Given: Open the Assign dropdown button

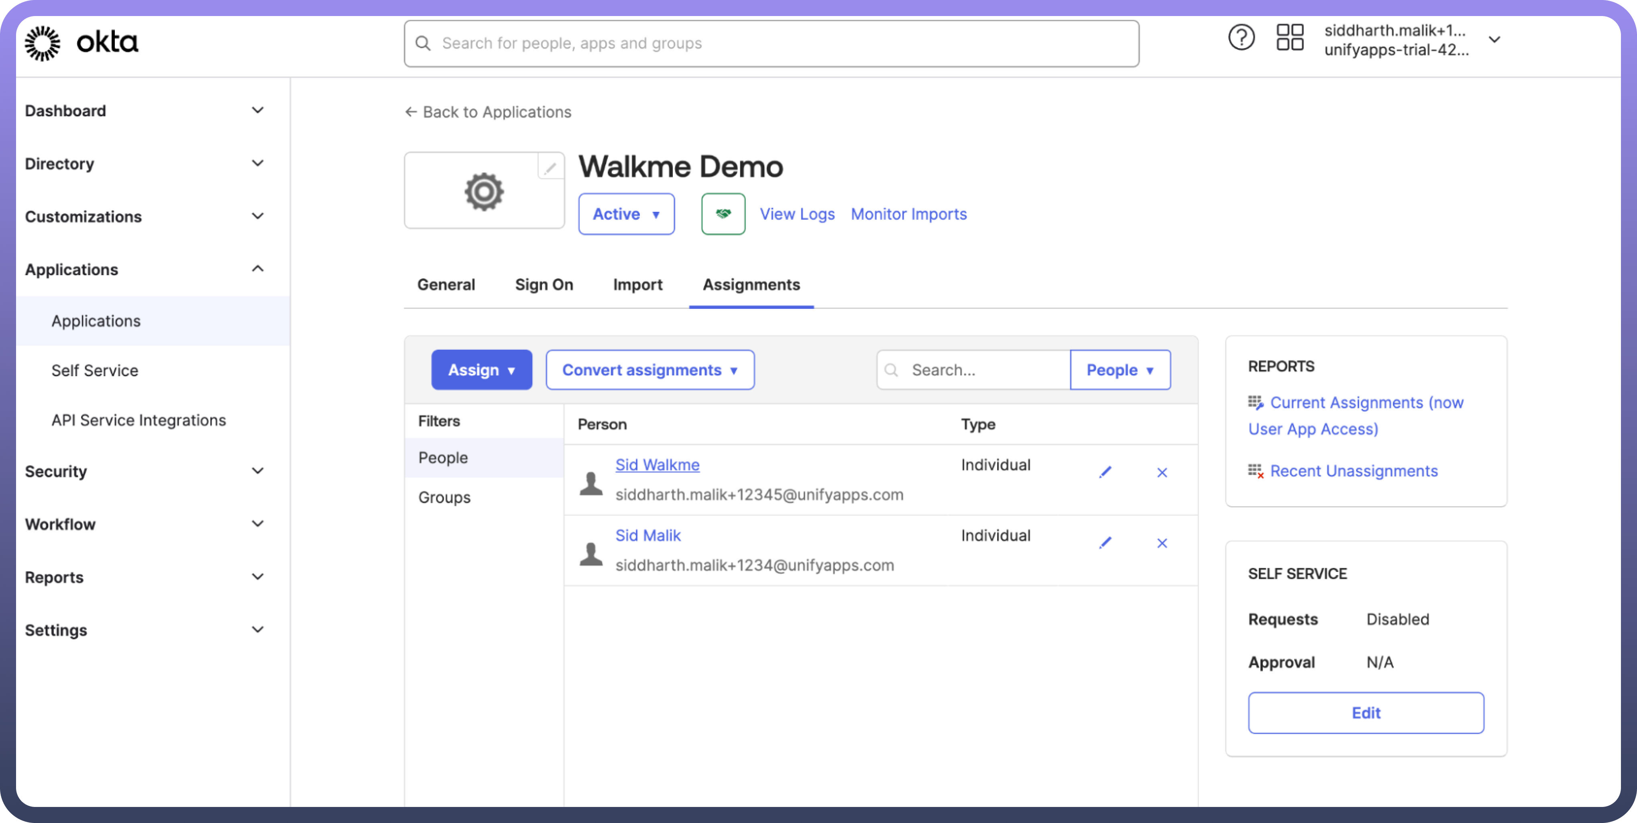Looking at the screenshot, I should [482, 370].
